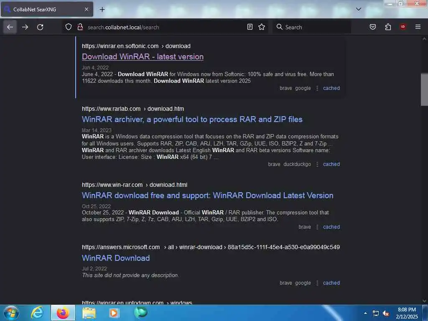The height and width of the screenshot is (321, 428).
Task: View site security padlock info
Action: [80, 27]
